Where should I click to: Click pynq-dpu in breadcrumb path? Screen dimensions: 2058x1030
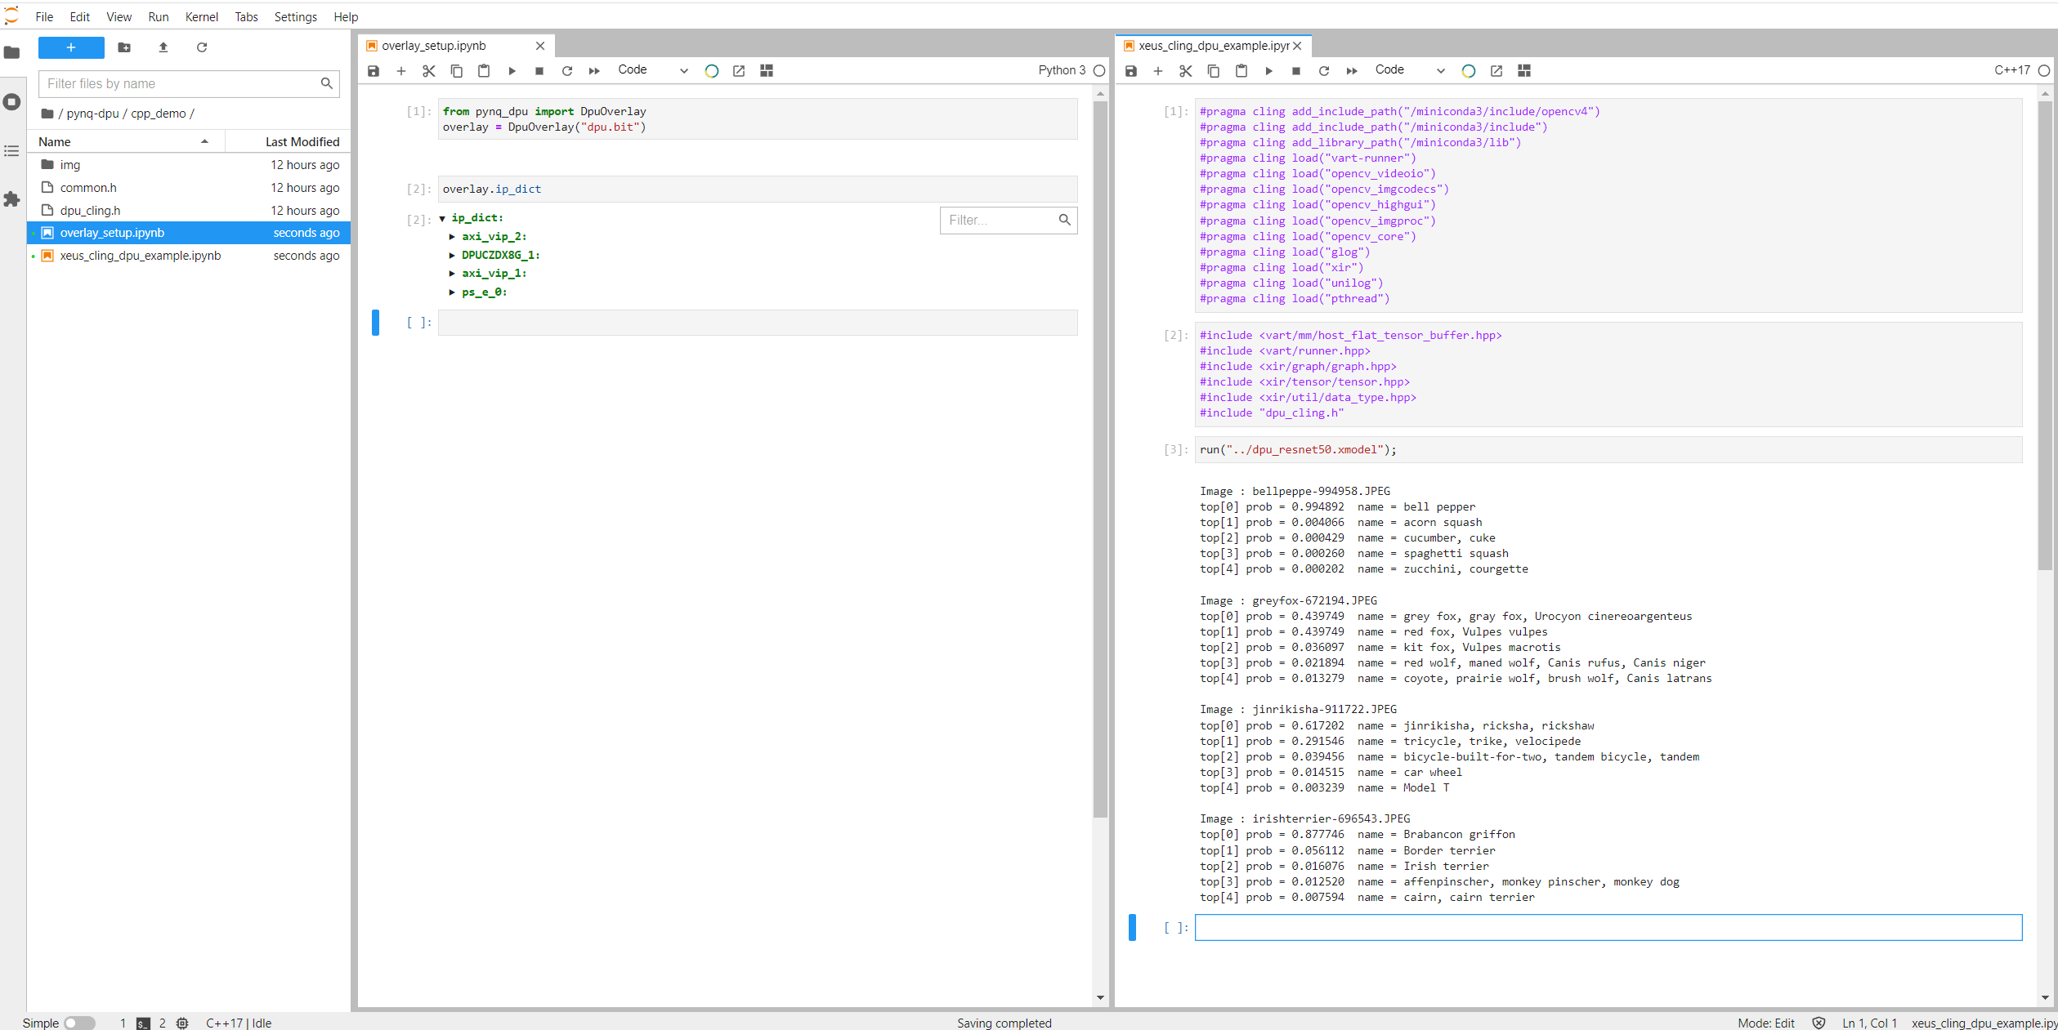[92, 114]
